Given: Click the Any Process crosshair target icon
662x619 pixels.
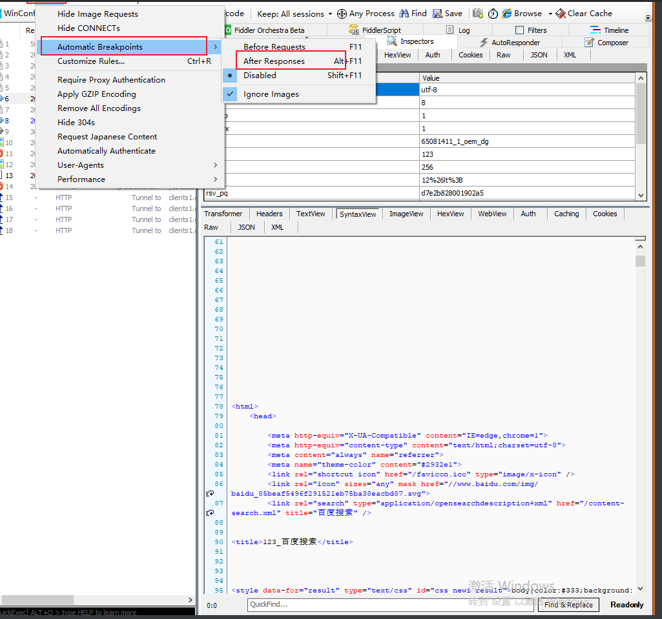Looking at the screenshot, I should tap(342, 14).
